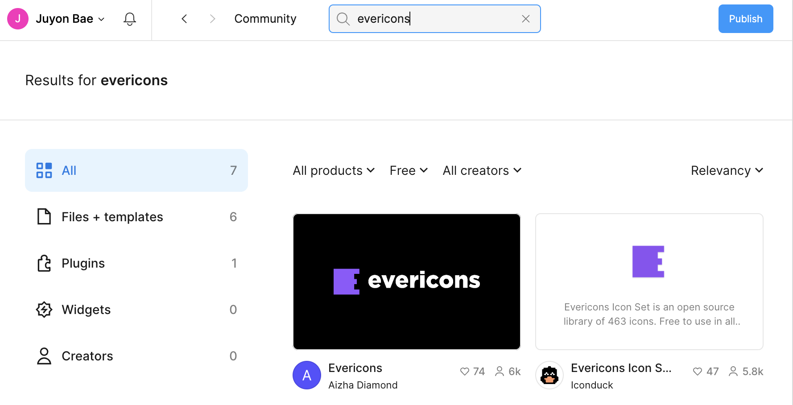Viewport: 793px width, 405px height.
Task: Open the Free price filter dropdown
Action: pos(409,170)
